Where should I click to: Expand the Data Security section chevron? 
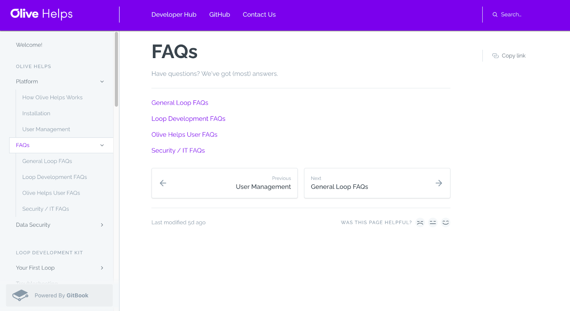102,225
